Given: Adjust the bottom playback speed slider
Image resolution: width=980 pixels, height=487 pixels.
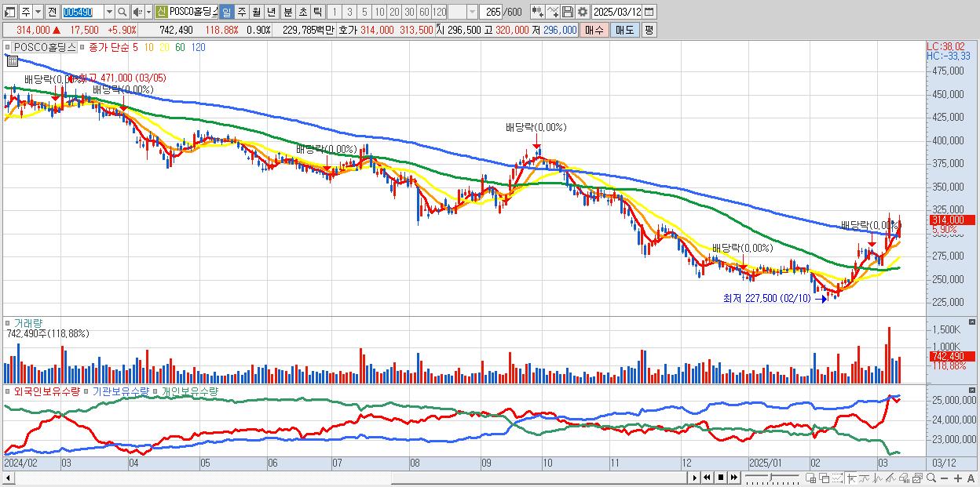Looking at the screenshot, I should [771, 477].
